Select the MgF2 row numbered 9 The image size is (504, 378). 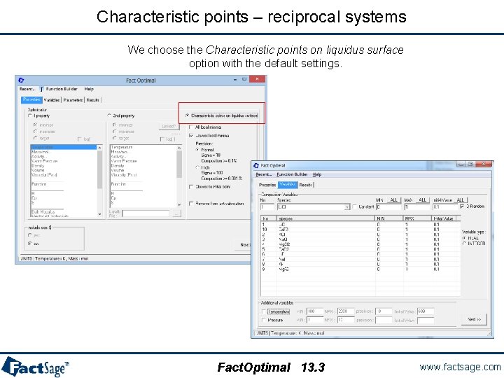click(x=360, y=269)
